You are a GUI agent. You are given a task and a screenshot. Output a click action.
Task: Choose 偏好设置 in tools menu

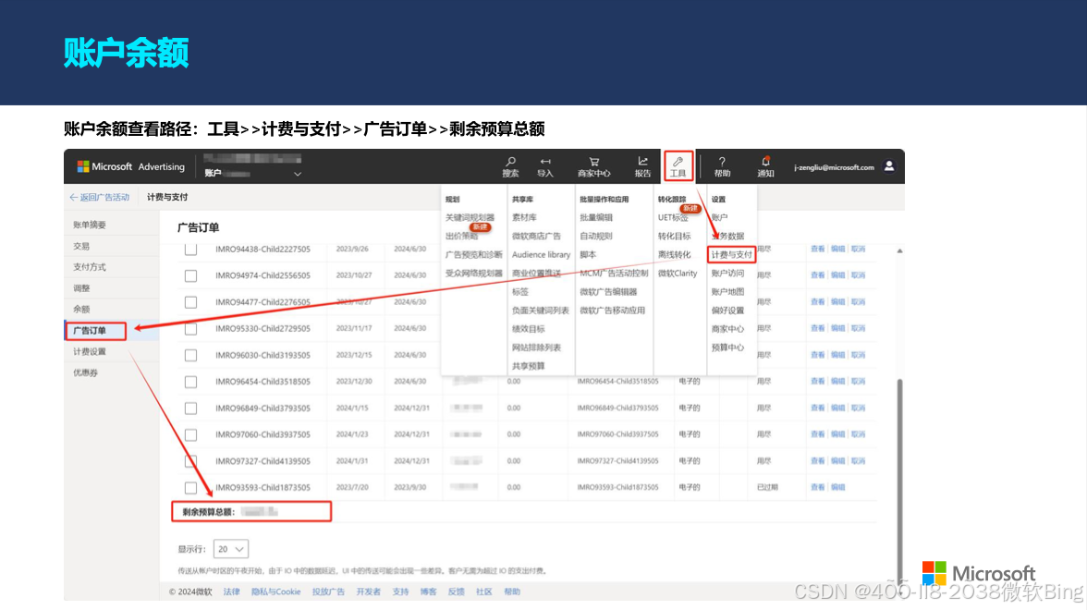point(727,311)
